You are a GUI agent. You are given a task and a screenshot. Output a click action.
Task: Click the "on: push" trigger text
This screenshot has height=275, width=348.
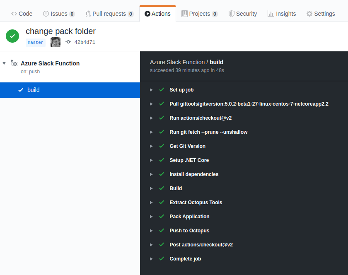pos(30,72)
